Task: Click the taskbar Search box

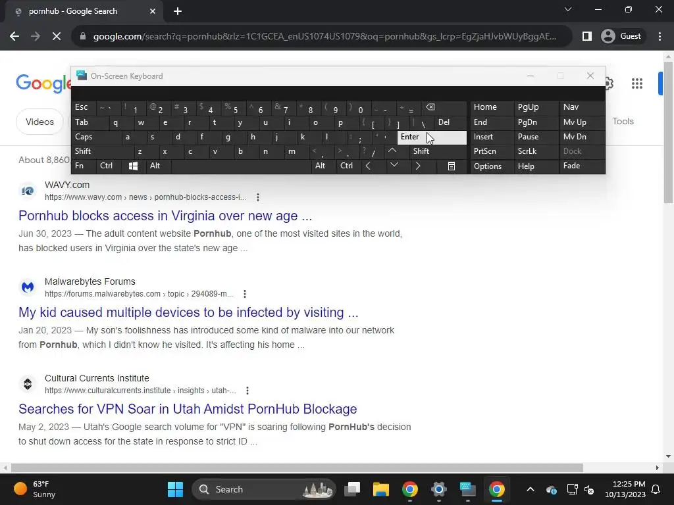Action: (263, 489)
